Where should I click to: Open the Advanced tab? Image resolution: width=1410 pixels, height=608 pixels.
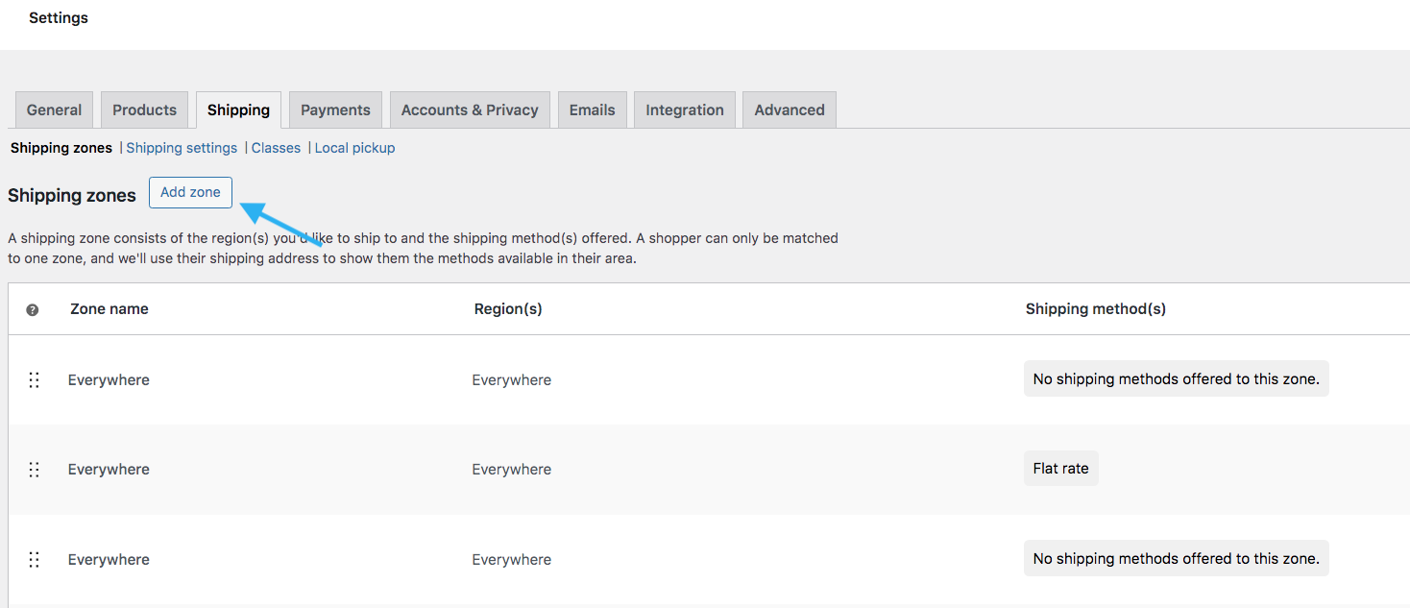(x=790, y=109)
